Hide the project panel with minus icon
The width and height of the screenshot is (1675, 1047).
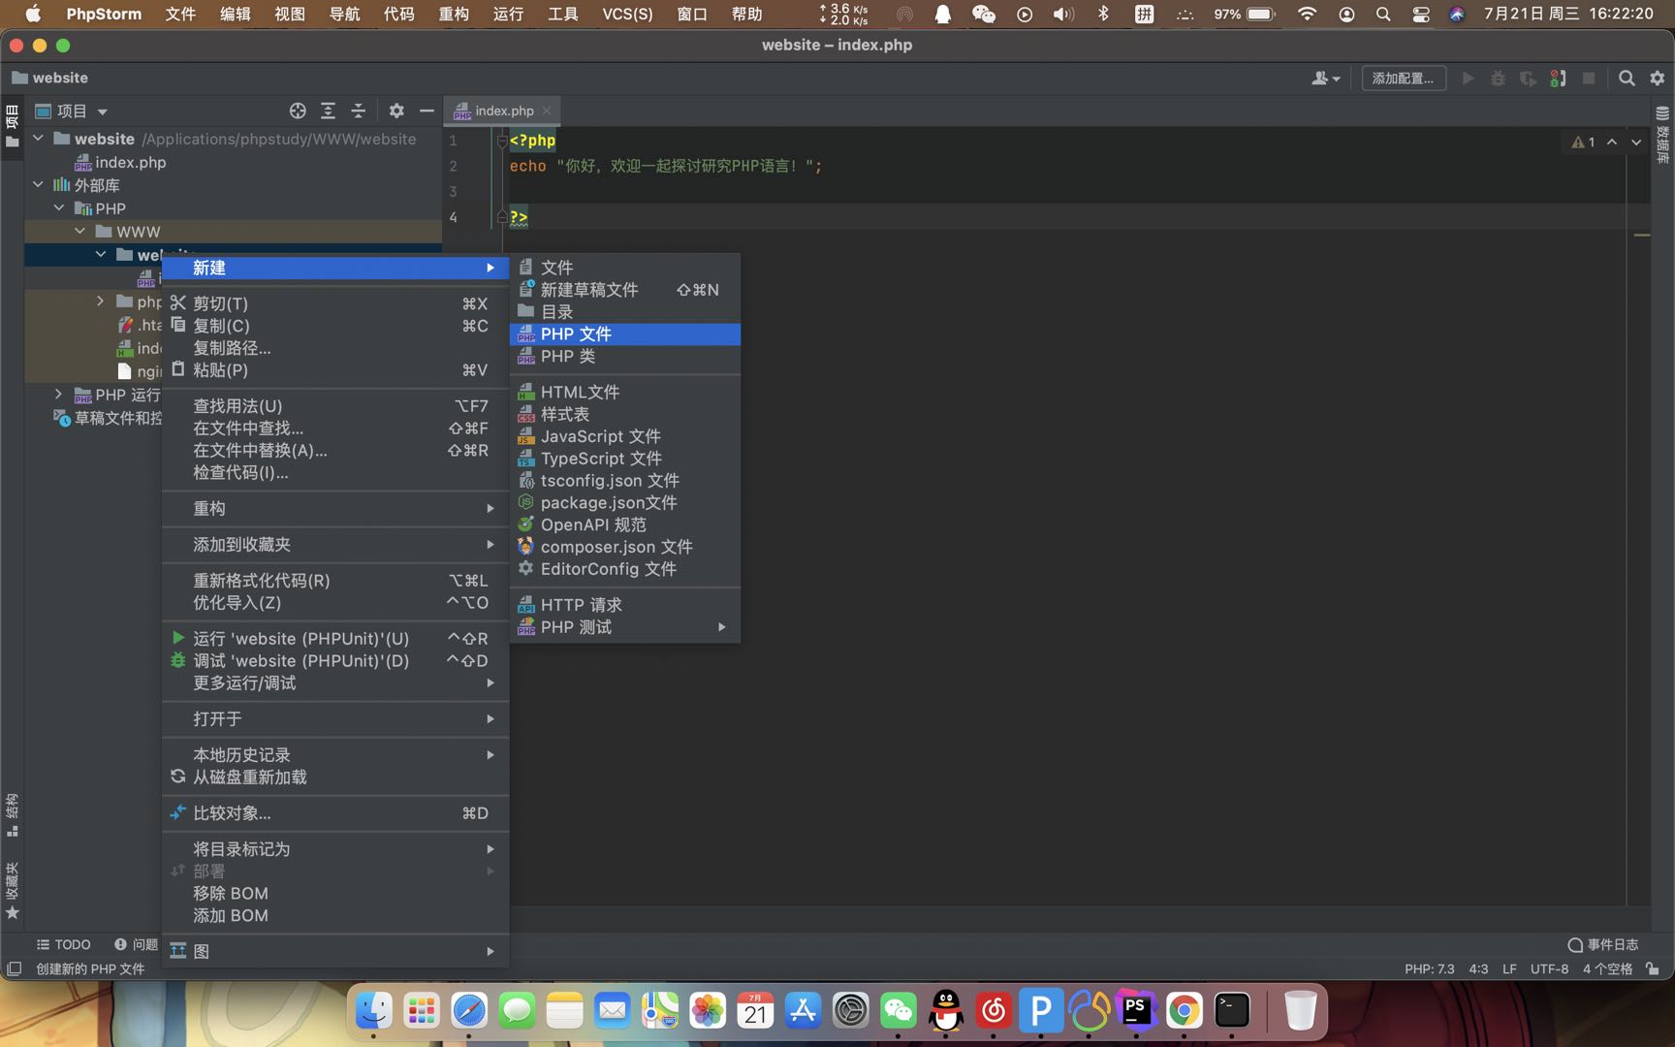427,111
